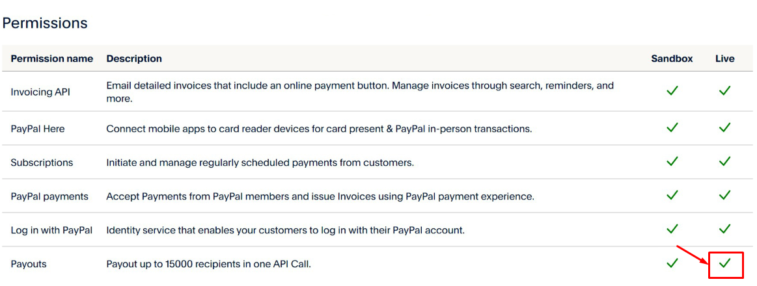This screenshot has height=286, width=757.
Task: Click the Invoicing API Sandbox checkmark
Action: tap(672, 91)
